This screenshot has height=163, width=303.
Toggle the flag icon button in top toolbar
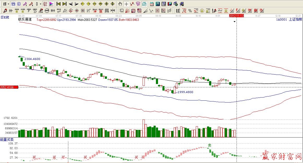click(x=51, y=4)
